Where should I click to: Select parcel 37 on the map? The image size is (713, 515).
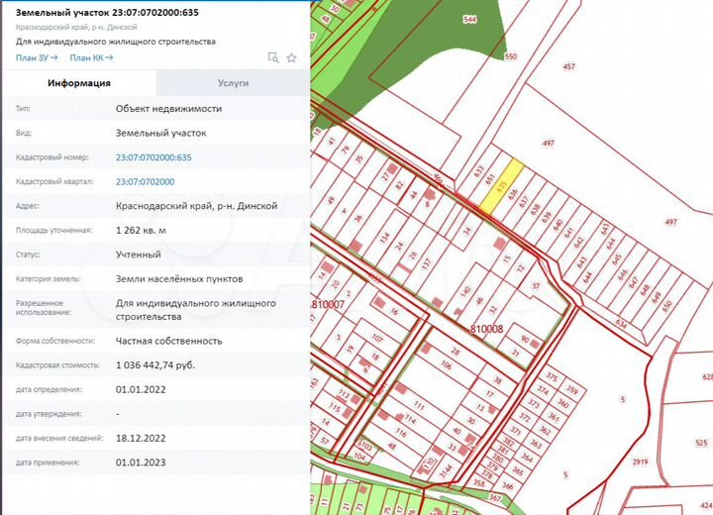[536, 285]
